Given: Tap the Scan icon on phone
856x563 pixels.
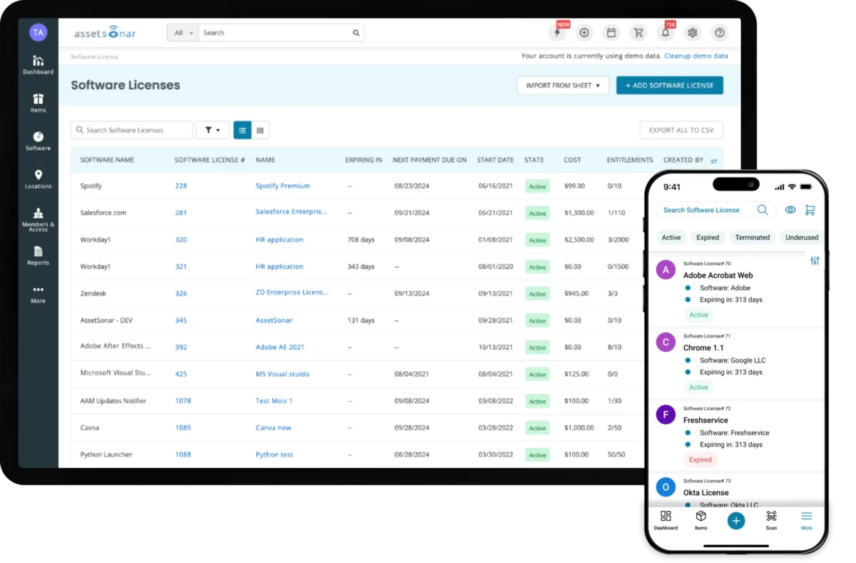Looking at the screenshot, I should tap(771, 519).
